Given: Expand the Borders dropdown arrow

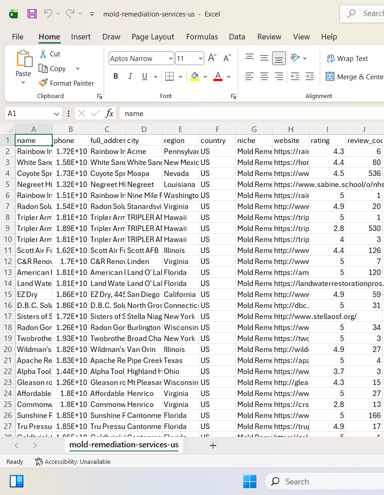Looking at the screenshot, I should coord(180,77).
